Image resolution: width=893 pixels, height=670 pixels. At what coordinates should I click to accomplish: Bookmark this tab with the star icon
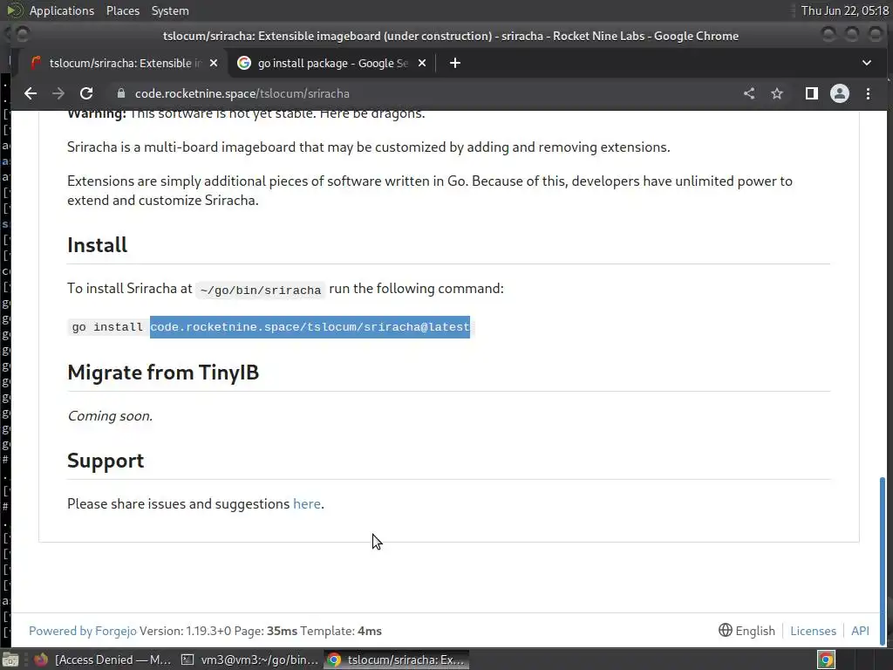click(x=777, y=93)
